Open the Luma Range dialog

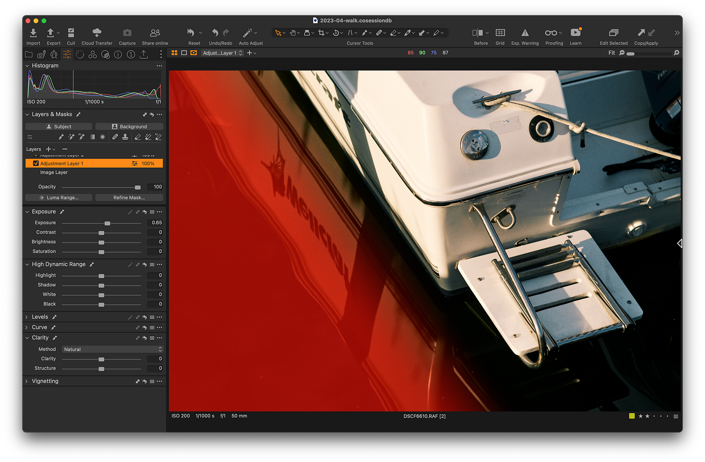pos(58,197)
